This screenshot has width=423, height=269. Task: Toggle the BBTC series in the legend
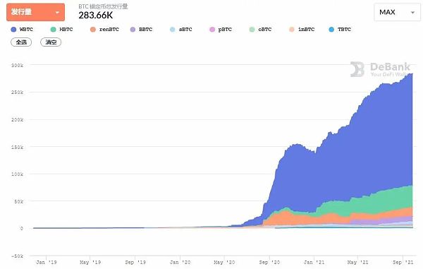click(x=141, y=30)
